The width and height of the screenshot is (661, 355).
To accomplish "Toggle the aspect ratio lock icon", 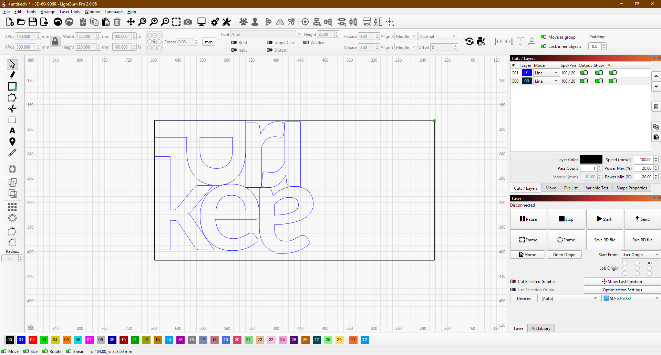I will tap(55, 42).
